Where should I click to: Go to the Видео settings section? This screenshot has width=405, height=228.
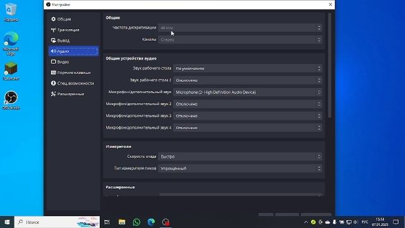(x=73, y=62)
